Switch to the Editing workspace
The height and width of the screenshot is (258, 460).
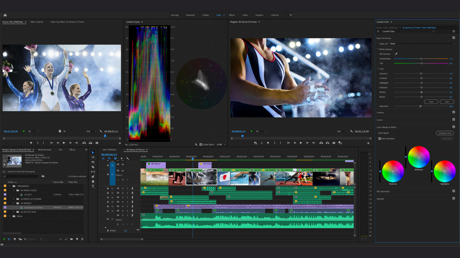205,15
